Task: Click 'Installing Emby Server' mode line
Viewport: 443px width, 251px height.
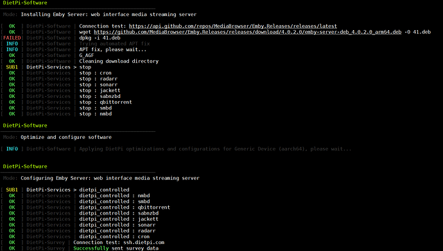Action: tap(109, 14)
